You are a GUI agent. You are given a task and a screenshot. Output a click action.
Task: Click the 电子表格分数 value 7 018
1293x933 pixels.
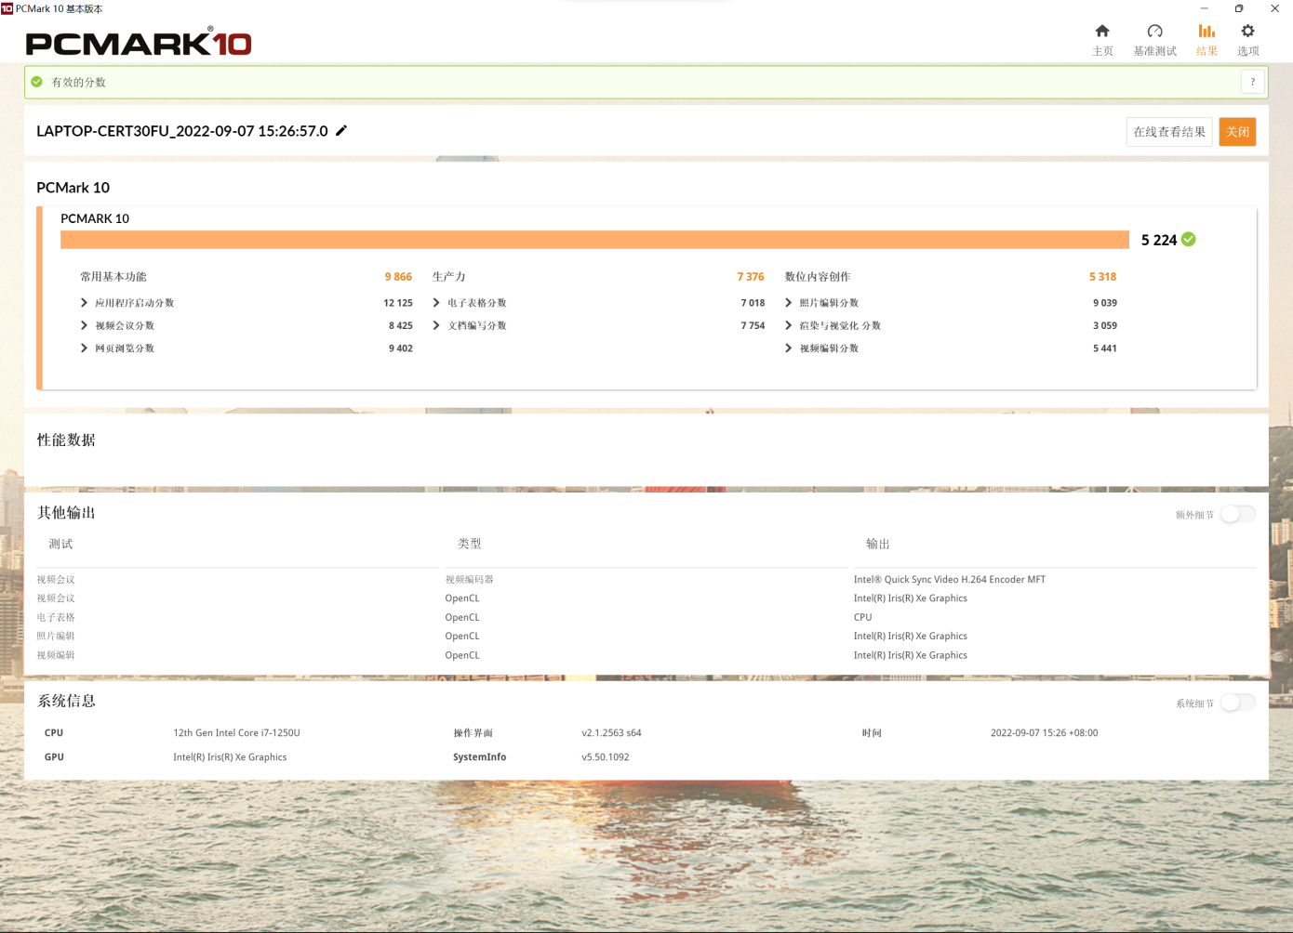[x=753, y=303]
